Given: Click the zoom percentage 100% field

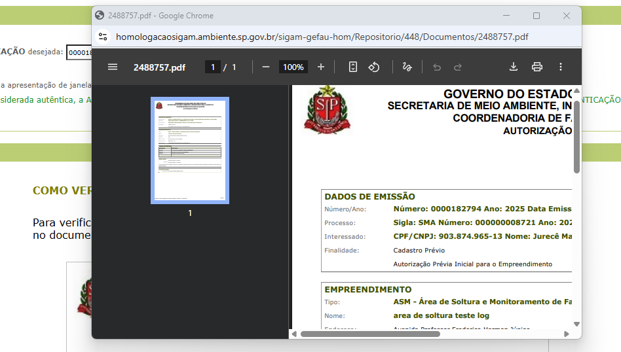Looking at the screenshot, I should (x=293, y=67).
